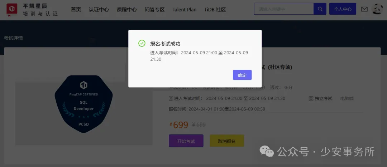Open Talent Plan menu item
The width and height of the screenshot is (387, 167).
click(185, 10)
